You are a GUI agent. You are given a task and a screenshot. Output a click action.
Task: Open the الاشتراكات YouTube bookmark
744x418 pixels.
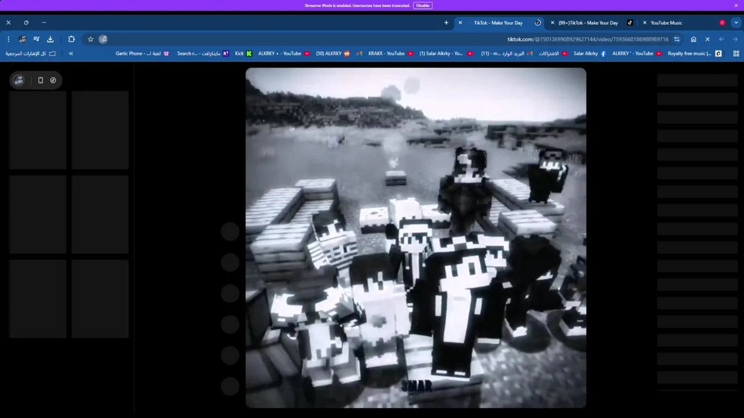coord(553,53)
